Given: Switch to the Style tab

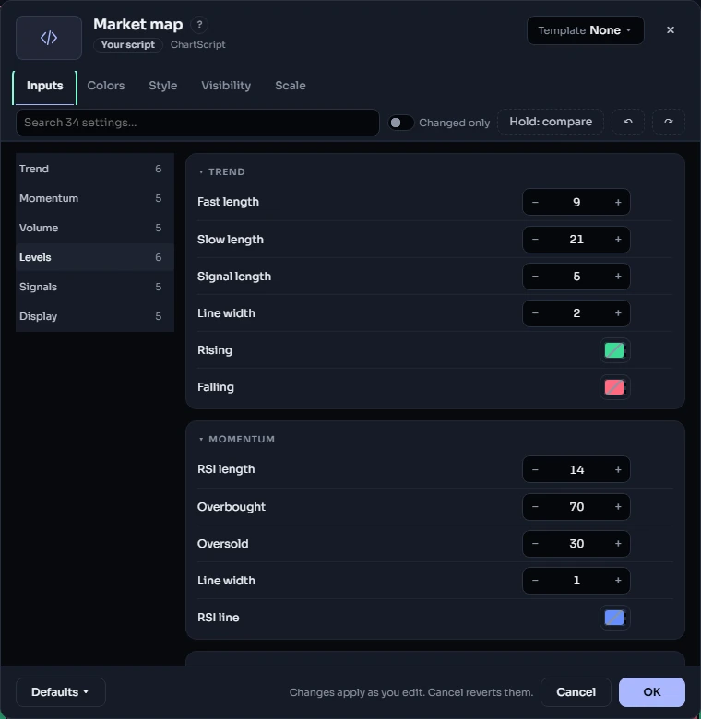Looking at the screenshot, I should 163,86.
